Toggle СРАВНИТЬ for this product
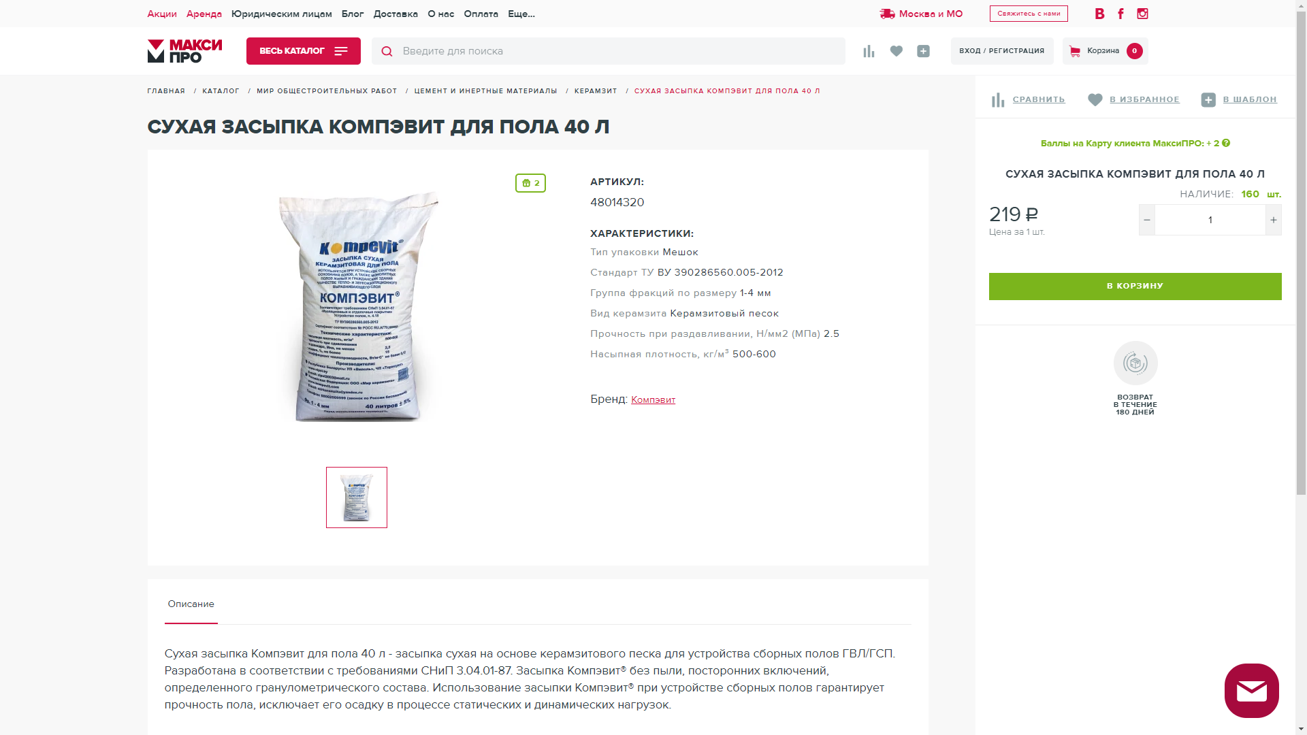This screenshot has width=1307, height=735. click(1028, 99)
